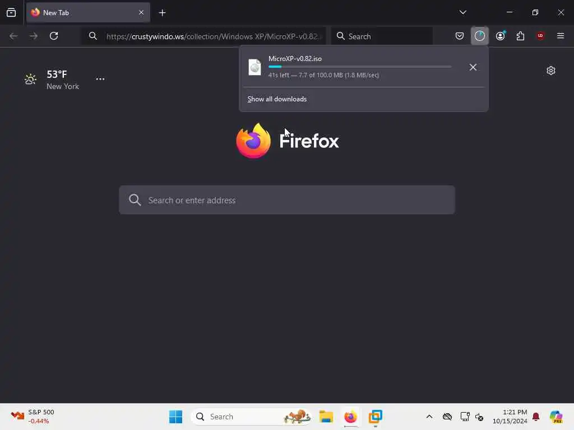
Task: Click the MicroXP-v0.82.iso download name
Action: click(295, 58)
